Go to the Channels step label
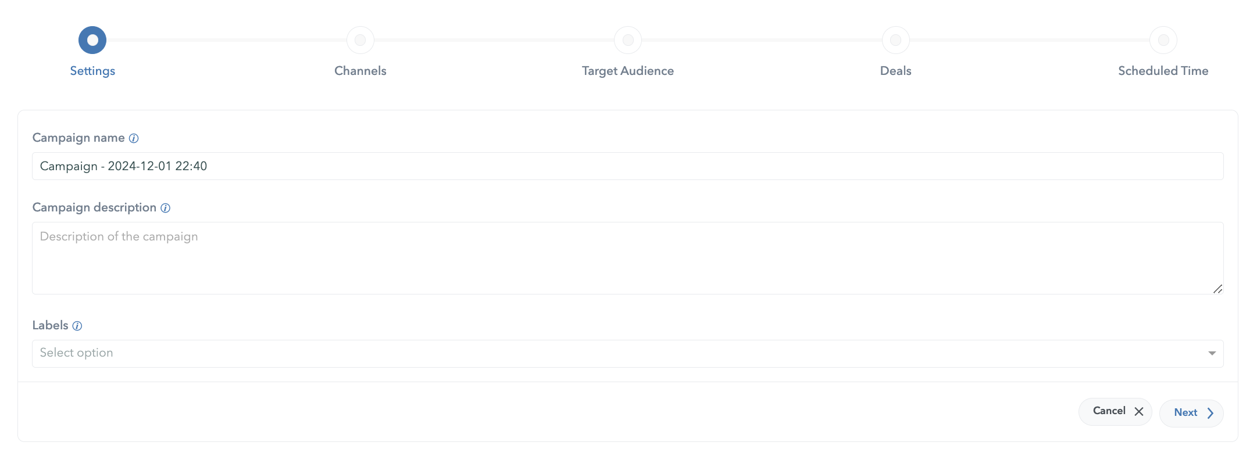The width and height of the screenshot is (1257, 460). [360, 71]
